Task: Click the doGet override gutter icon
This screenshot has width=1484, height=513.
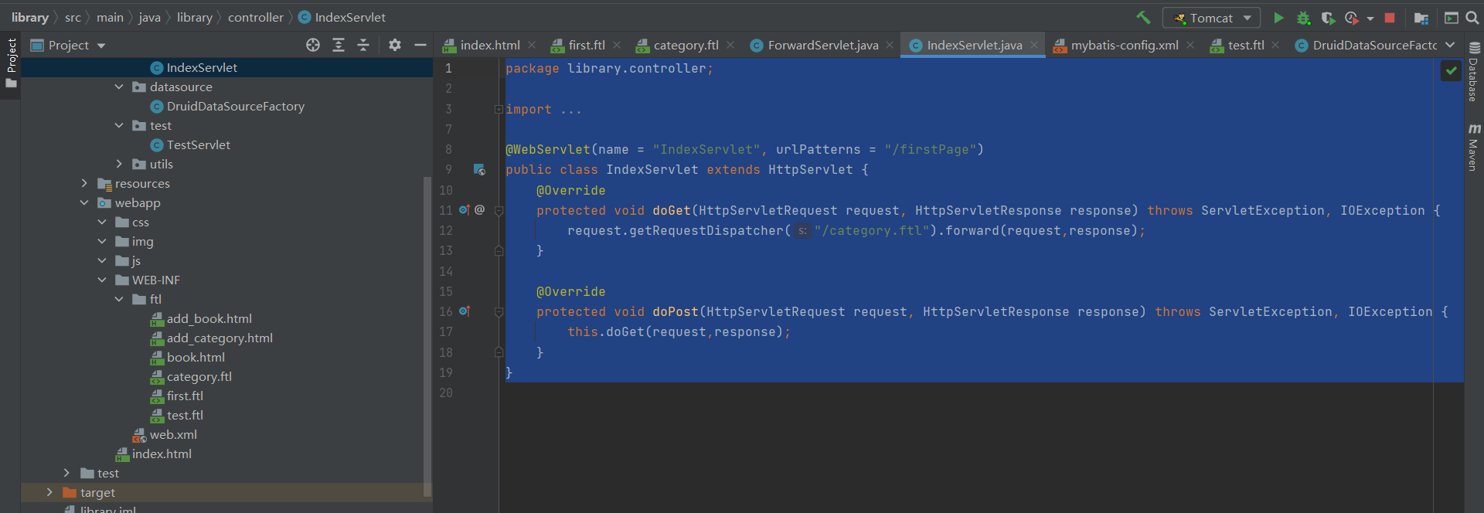Action: click(x=465, y=209)
